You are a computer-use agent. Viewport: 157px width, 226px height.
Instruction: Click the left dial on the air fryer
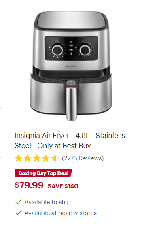pyautogui.click(x=57, y=50)
